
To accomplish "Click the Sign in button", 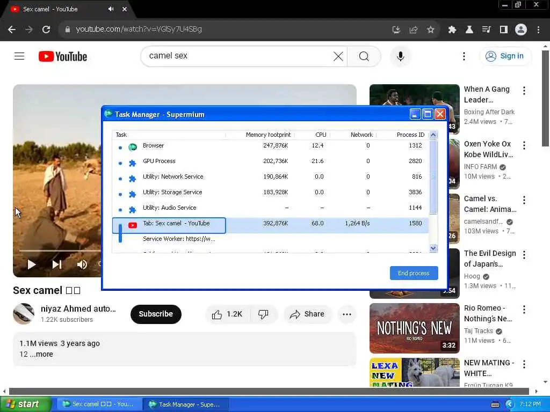I will point(505,56).
